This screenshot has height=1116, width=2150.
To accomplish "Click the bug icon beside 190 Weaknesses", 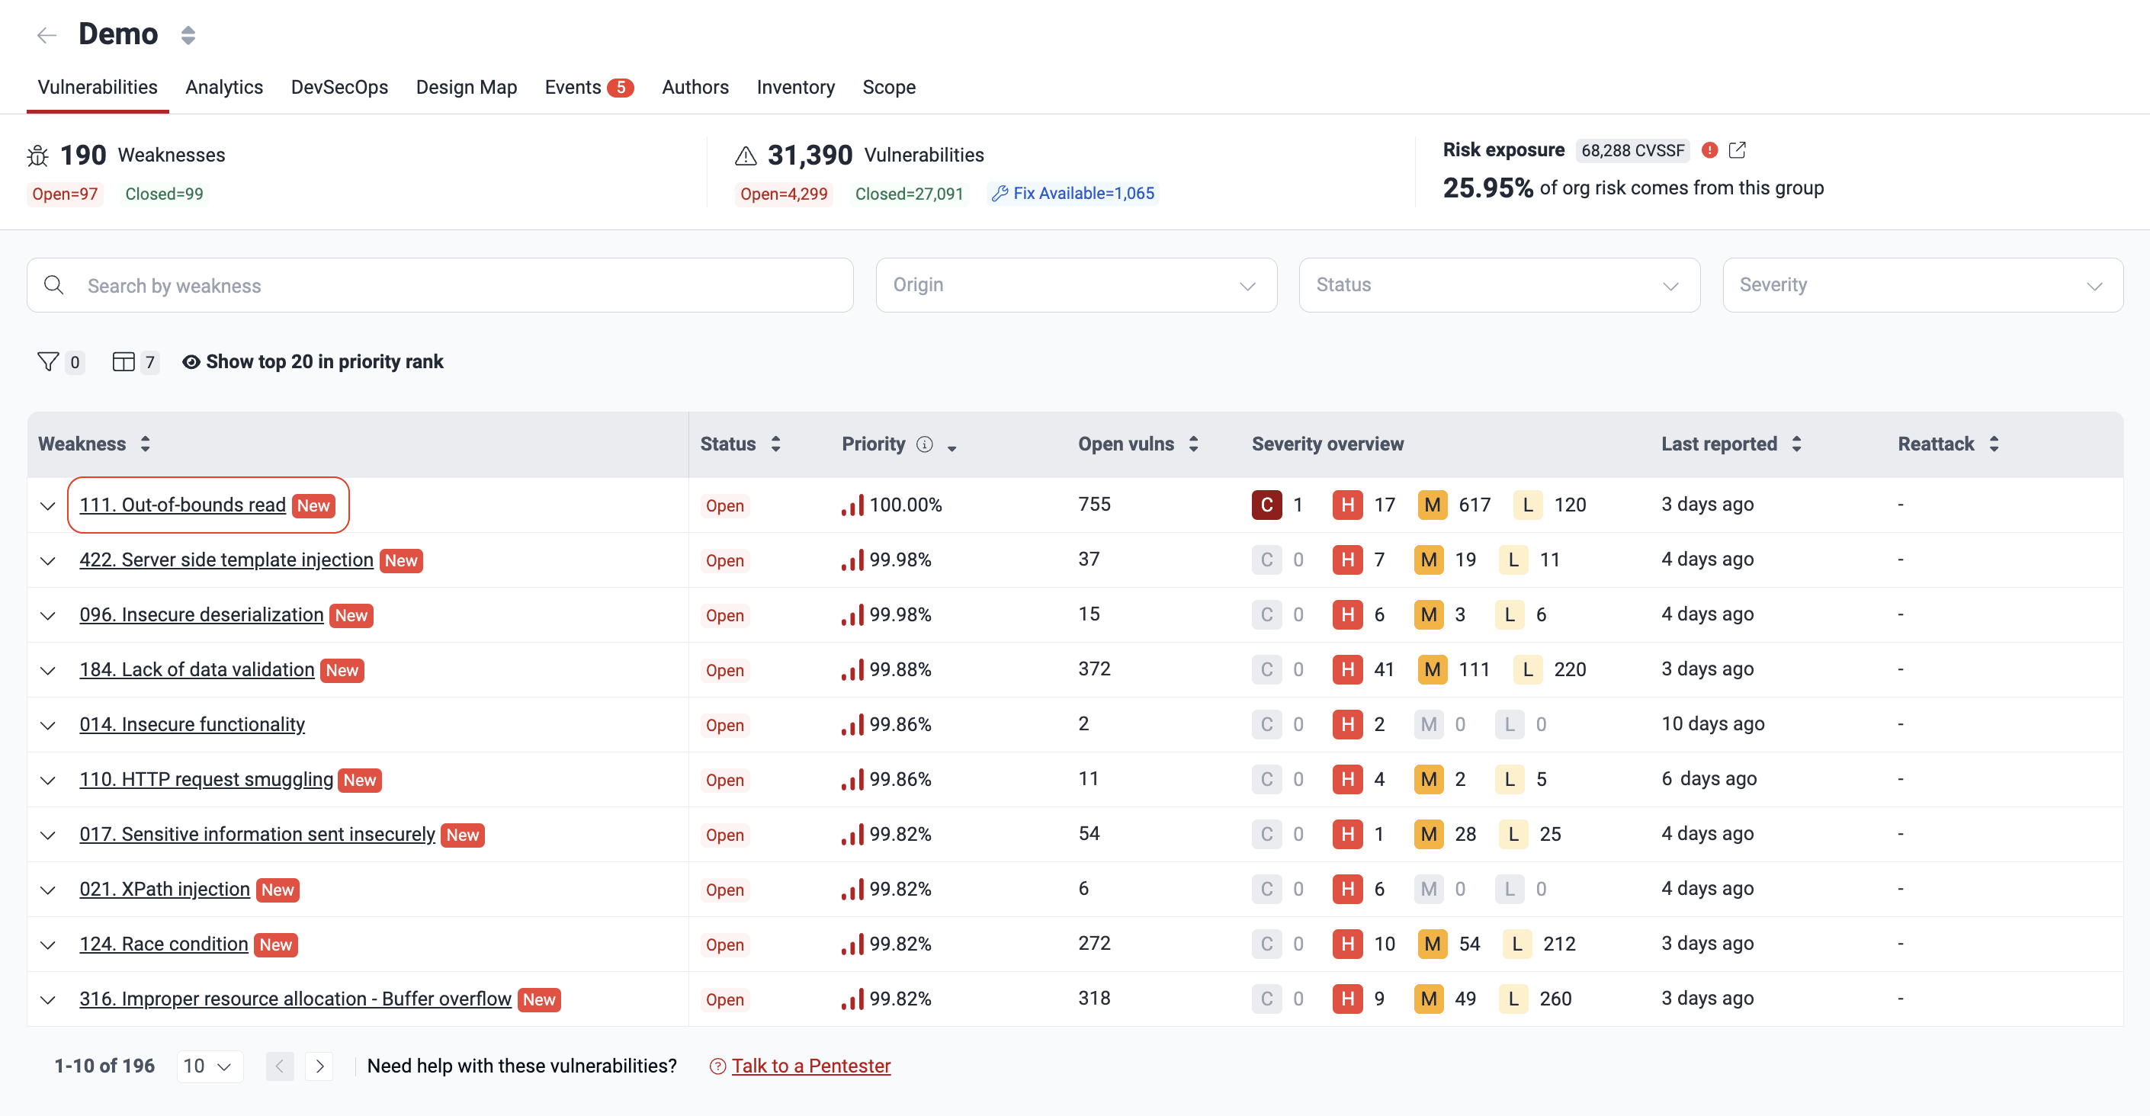I will point(36,155).
